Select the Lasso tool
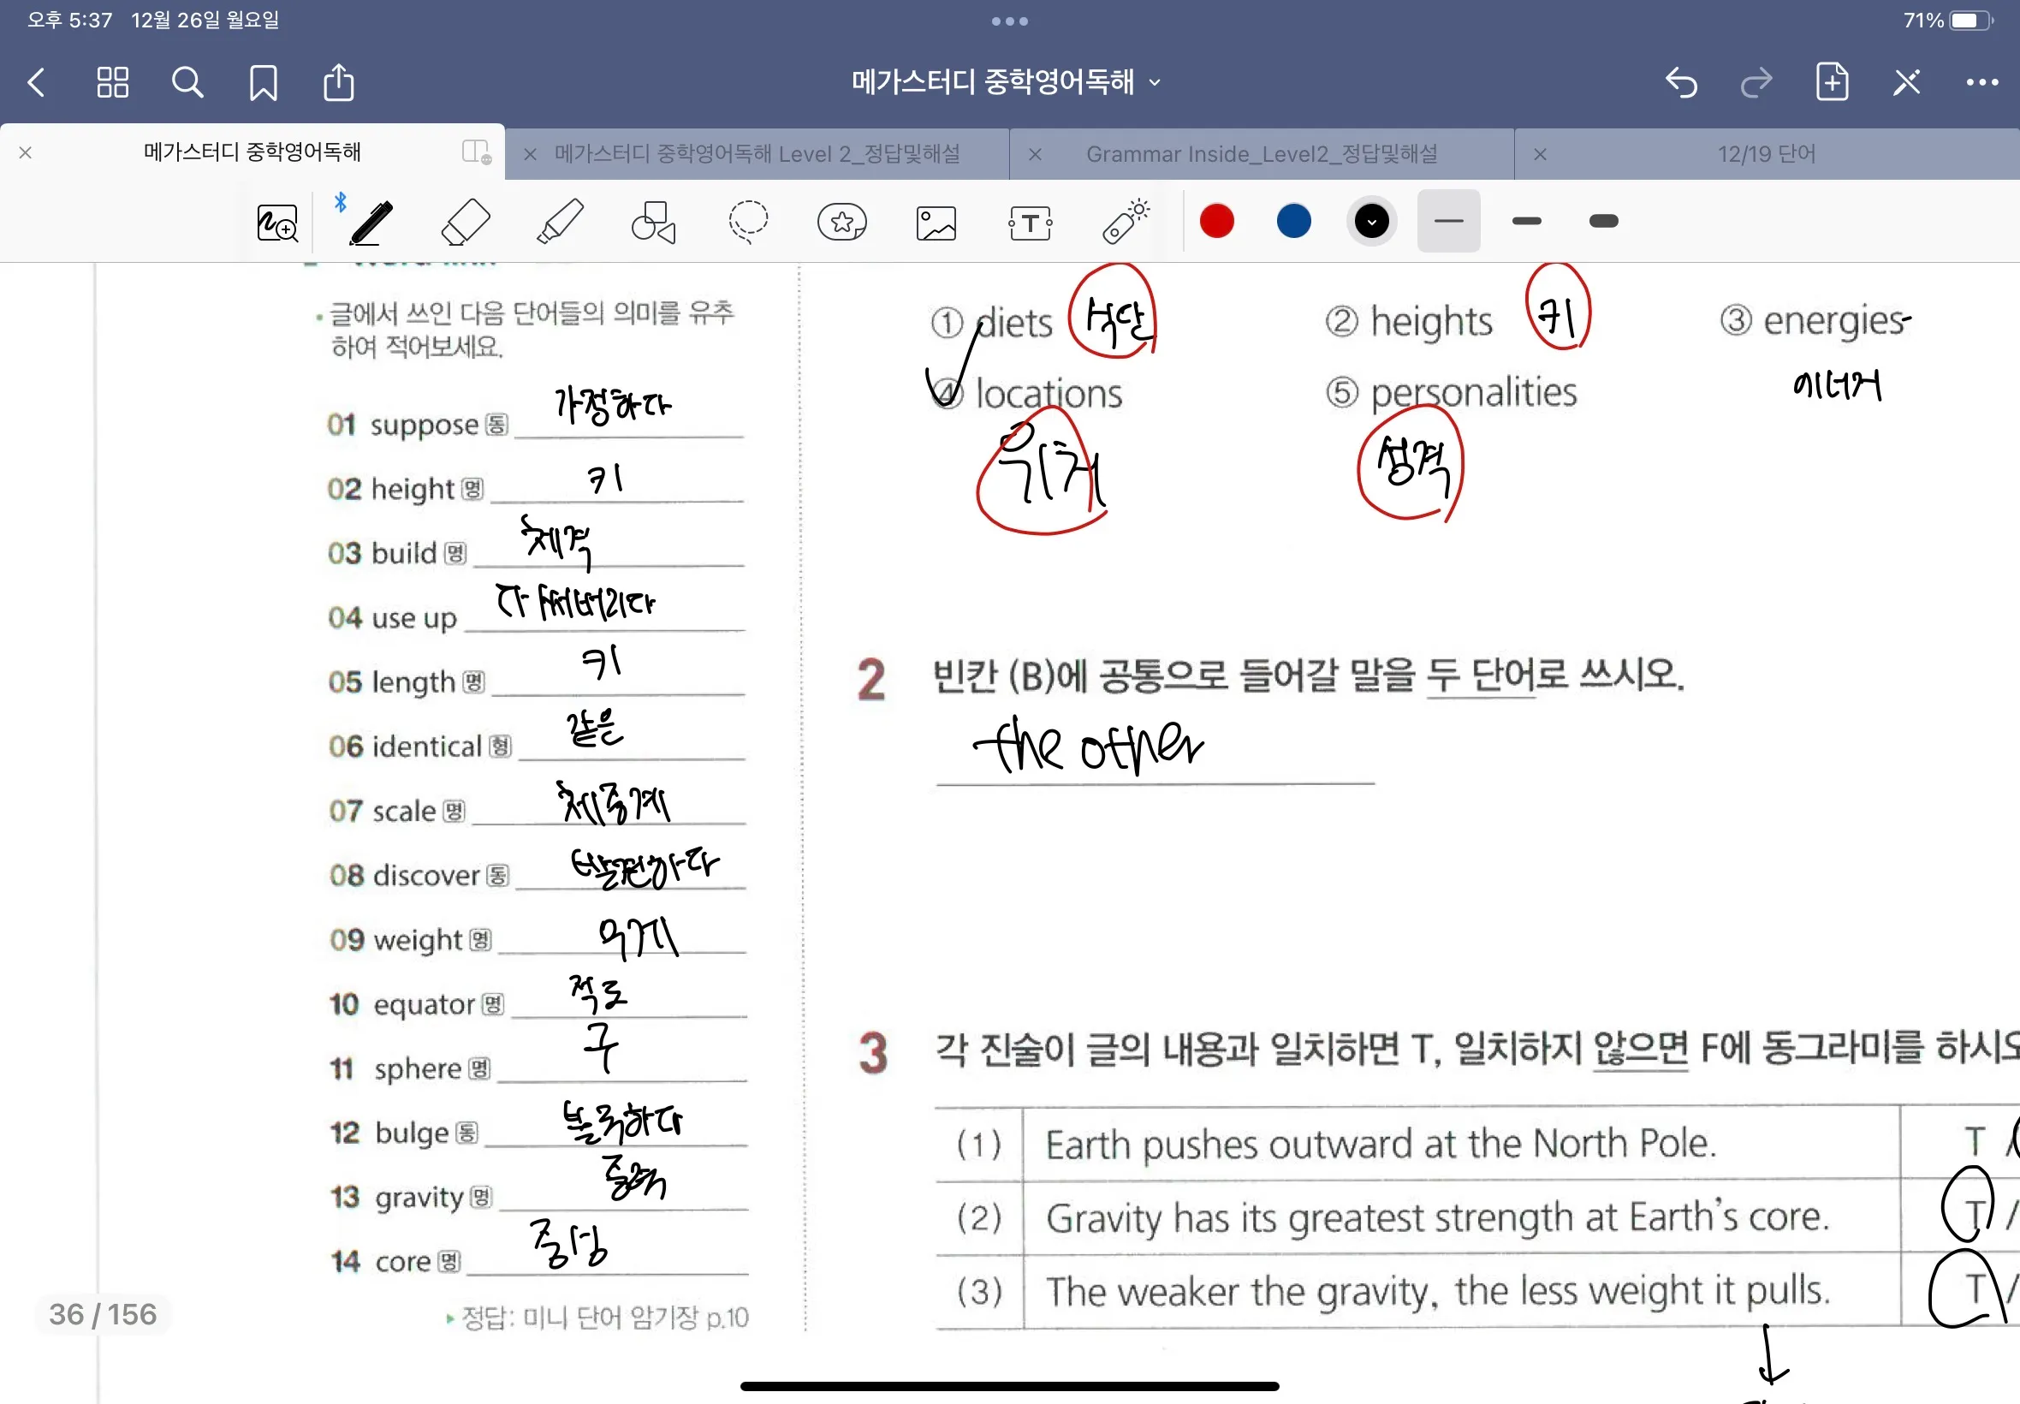This screenshot has width=2020, height=1404. 747,222
